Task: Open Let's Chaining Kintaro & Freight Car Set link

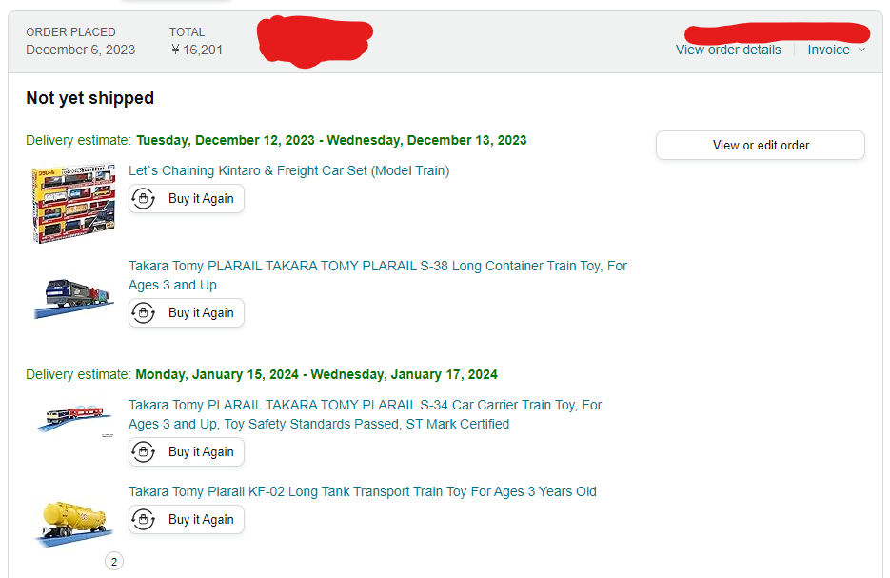Action: click(288, 171)
